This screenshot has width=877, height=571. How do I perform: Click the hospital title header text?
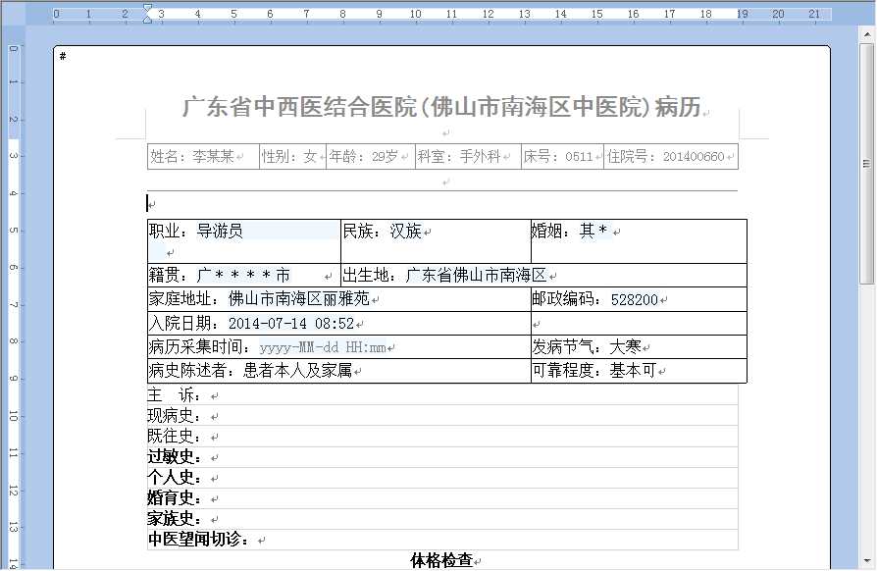tap(441, 107)
